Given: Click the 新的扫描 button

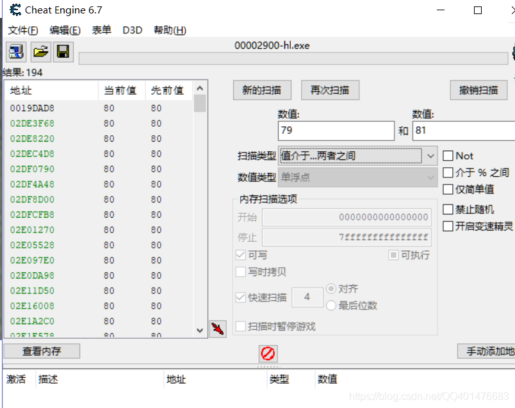Looking at the screenshot, I should coord(262,90).
